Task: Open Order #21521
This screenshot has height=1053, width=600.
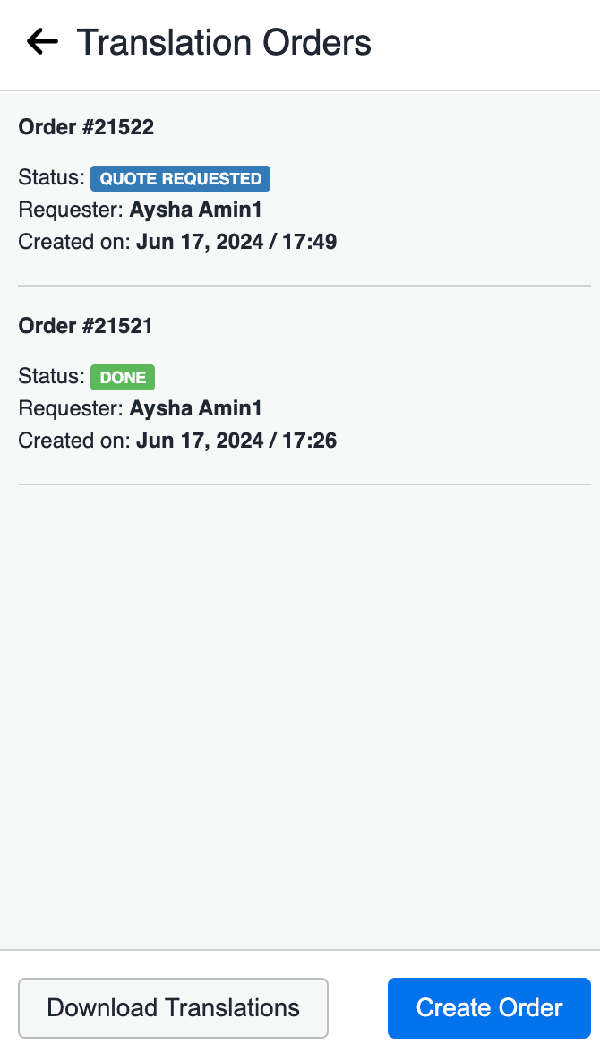Action: pos(85,326)
